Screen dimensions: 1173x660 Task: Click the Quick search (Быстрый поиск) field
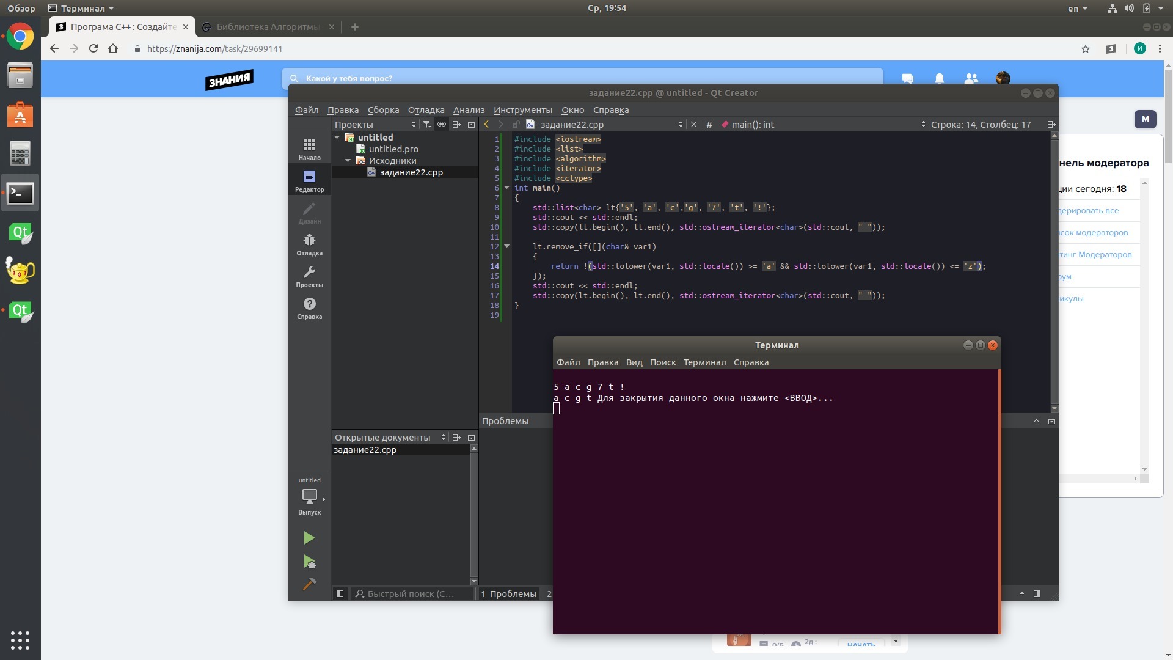tap(412, 593)
